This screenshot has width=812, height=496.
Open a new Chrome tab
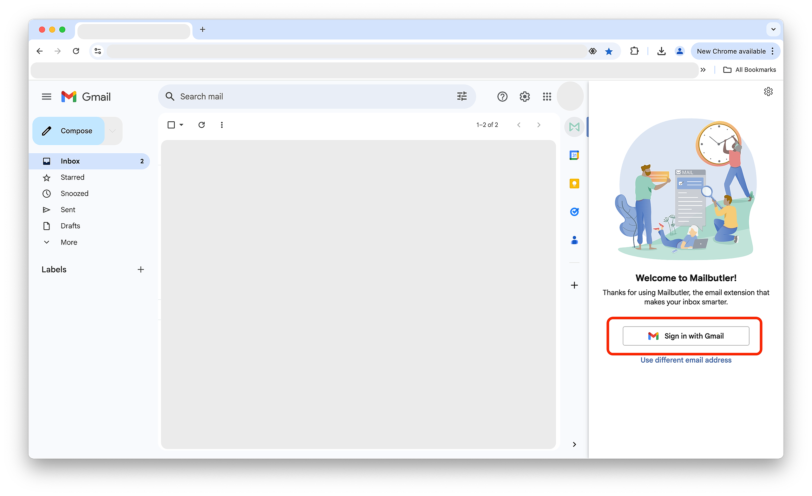[202, 30]
